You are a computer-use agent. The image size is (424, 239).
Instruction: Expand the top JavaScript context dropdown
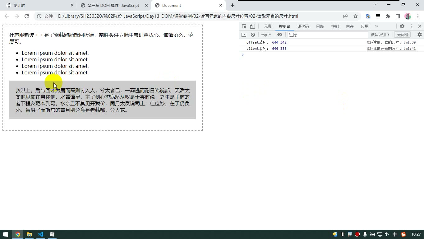(266, 35)
